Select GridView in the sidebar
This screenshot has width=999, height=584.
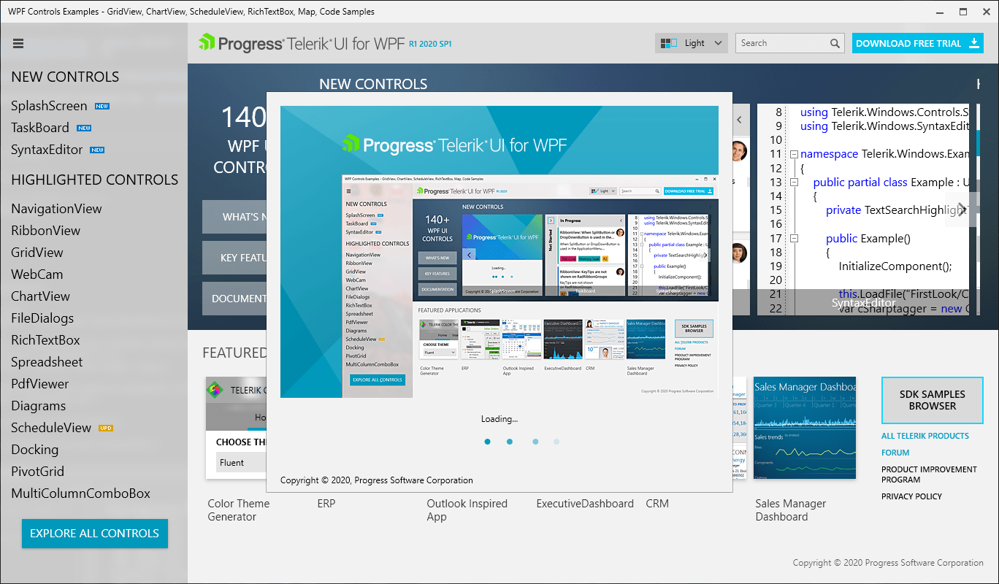coord(37,253)
